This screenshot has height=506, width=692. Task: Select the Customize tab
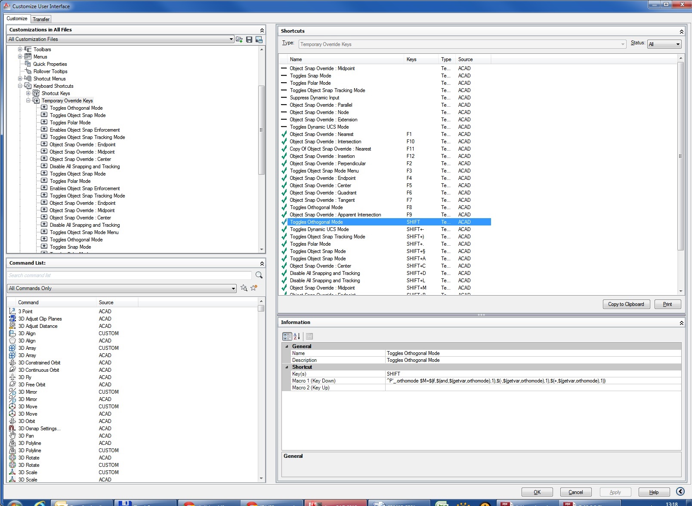pyautogui.click(x=17, y=19)
